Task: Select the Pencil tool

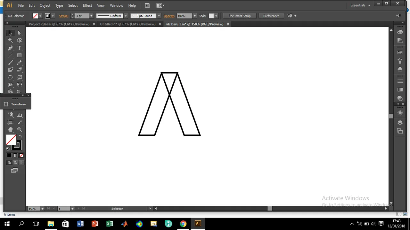Action: (x=20, y=63)
